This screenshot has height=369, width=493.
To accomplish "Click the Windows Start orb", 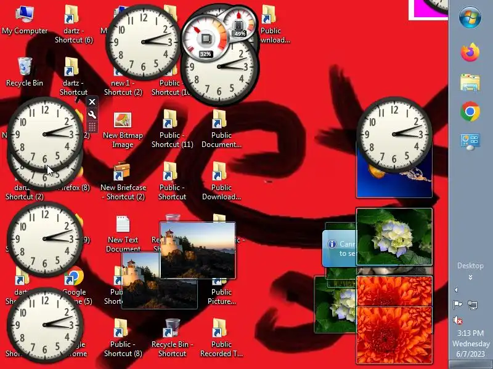I will 470,18.
